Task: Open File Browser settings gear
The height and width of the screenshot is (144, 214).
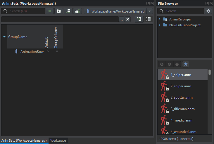Action: point(208,11)
